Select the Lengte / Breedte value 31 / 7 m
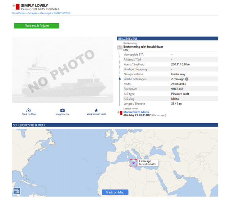 (176, 104)
